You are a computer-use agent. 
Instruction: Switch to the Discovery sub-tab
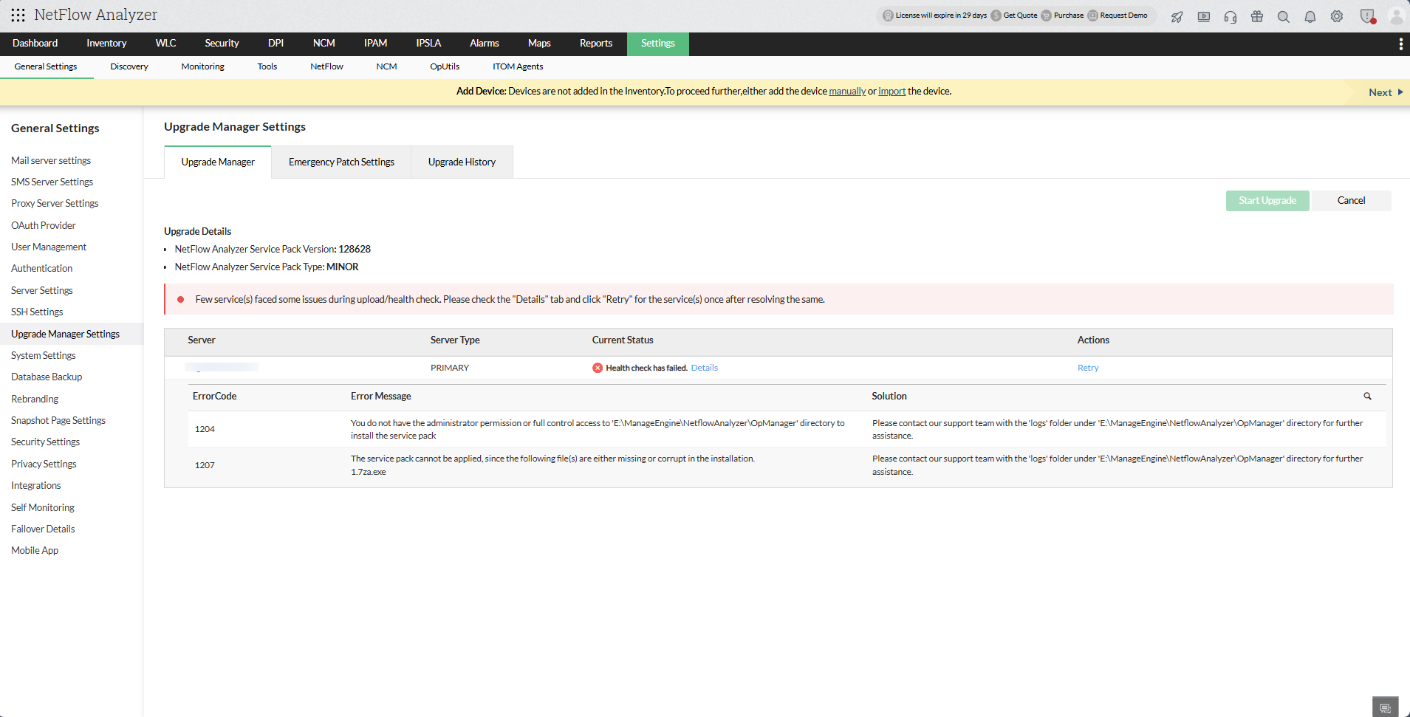[x=129, y=66]
